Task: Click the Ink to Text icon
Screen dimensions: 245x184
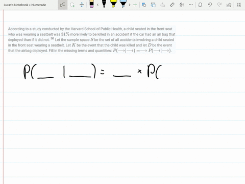Action: 163,5
